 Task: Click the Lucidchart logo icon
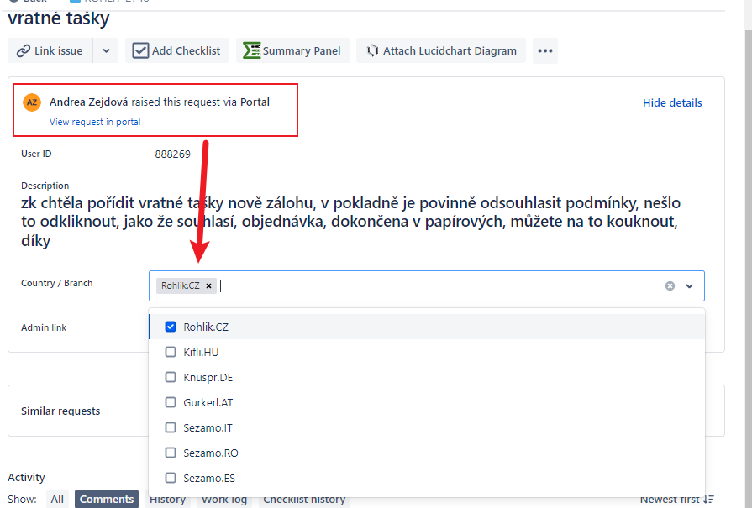coord(373,50)
